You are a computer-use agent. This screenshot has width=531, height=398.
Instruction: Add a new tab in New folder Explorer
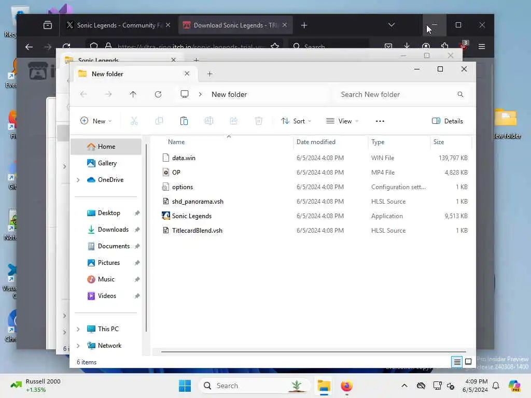pos(210,74)
